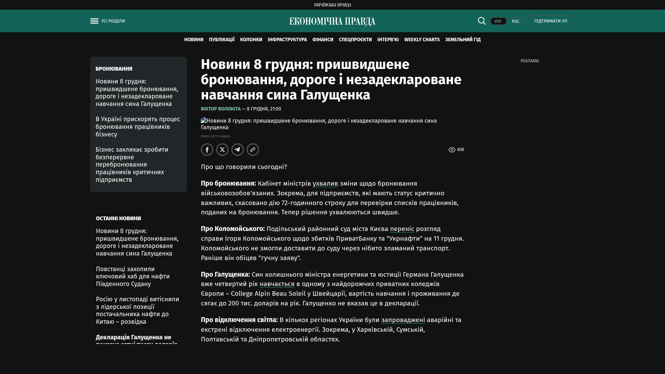Share article on Facebook
The image size is (665, 374).
coord(207,150)
